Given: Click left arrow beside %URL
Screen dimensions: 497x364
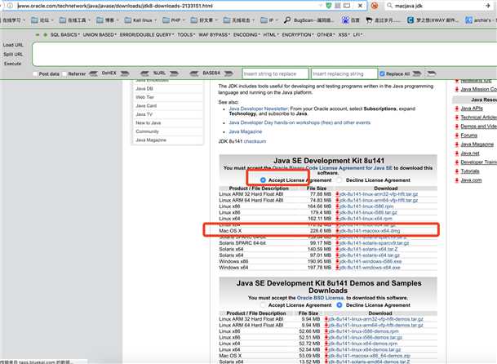Looking at the screenshot, I should [x=144, y=73].
